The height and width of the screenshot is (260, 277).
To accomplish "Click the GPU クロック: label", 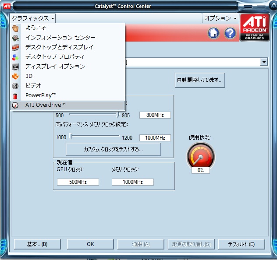I will pyautogui.click(x=70, y=169).
